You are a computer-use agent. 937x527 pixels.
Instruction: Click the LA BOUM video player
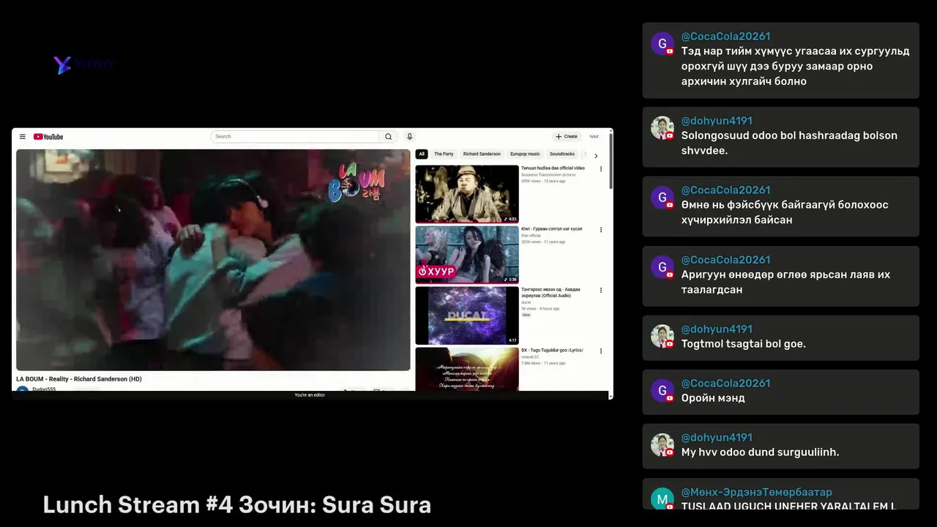pos(213,260)
